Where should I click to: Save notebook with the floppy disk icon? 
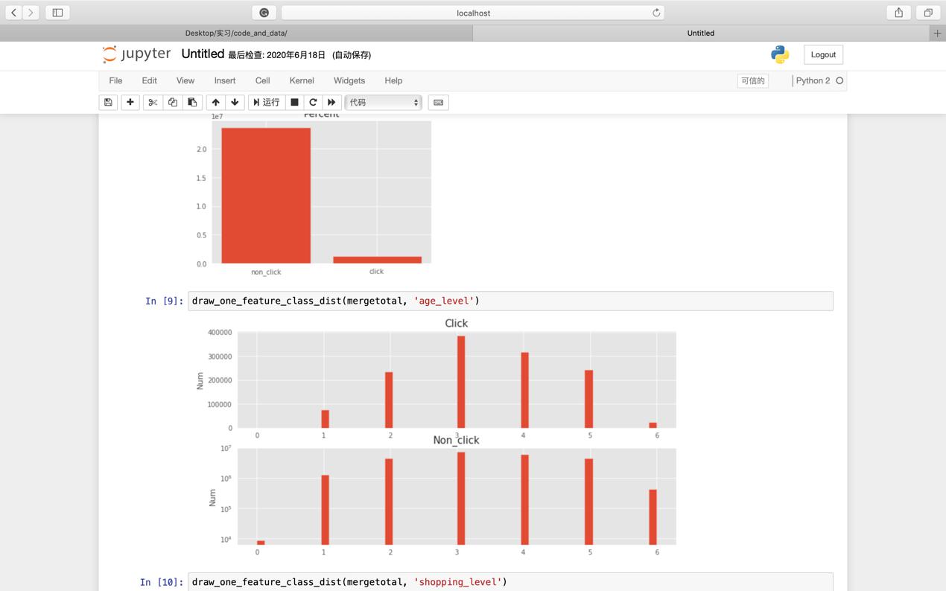tap(108, 102)
